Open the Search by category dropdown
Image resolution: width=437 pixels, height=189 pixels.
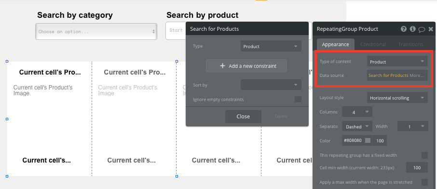click(x=96, y=31)
